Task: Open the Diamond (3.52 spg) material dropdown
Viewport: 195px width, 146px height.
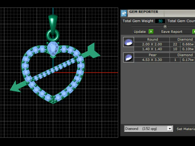Action: tap(170, 129)
